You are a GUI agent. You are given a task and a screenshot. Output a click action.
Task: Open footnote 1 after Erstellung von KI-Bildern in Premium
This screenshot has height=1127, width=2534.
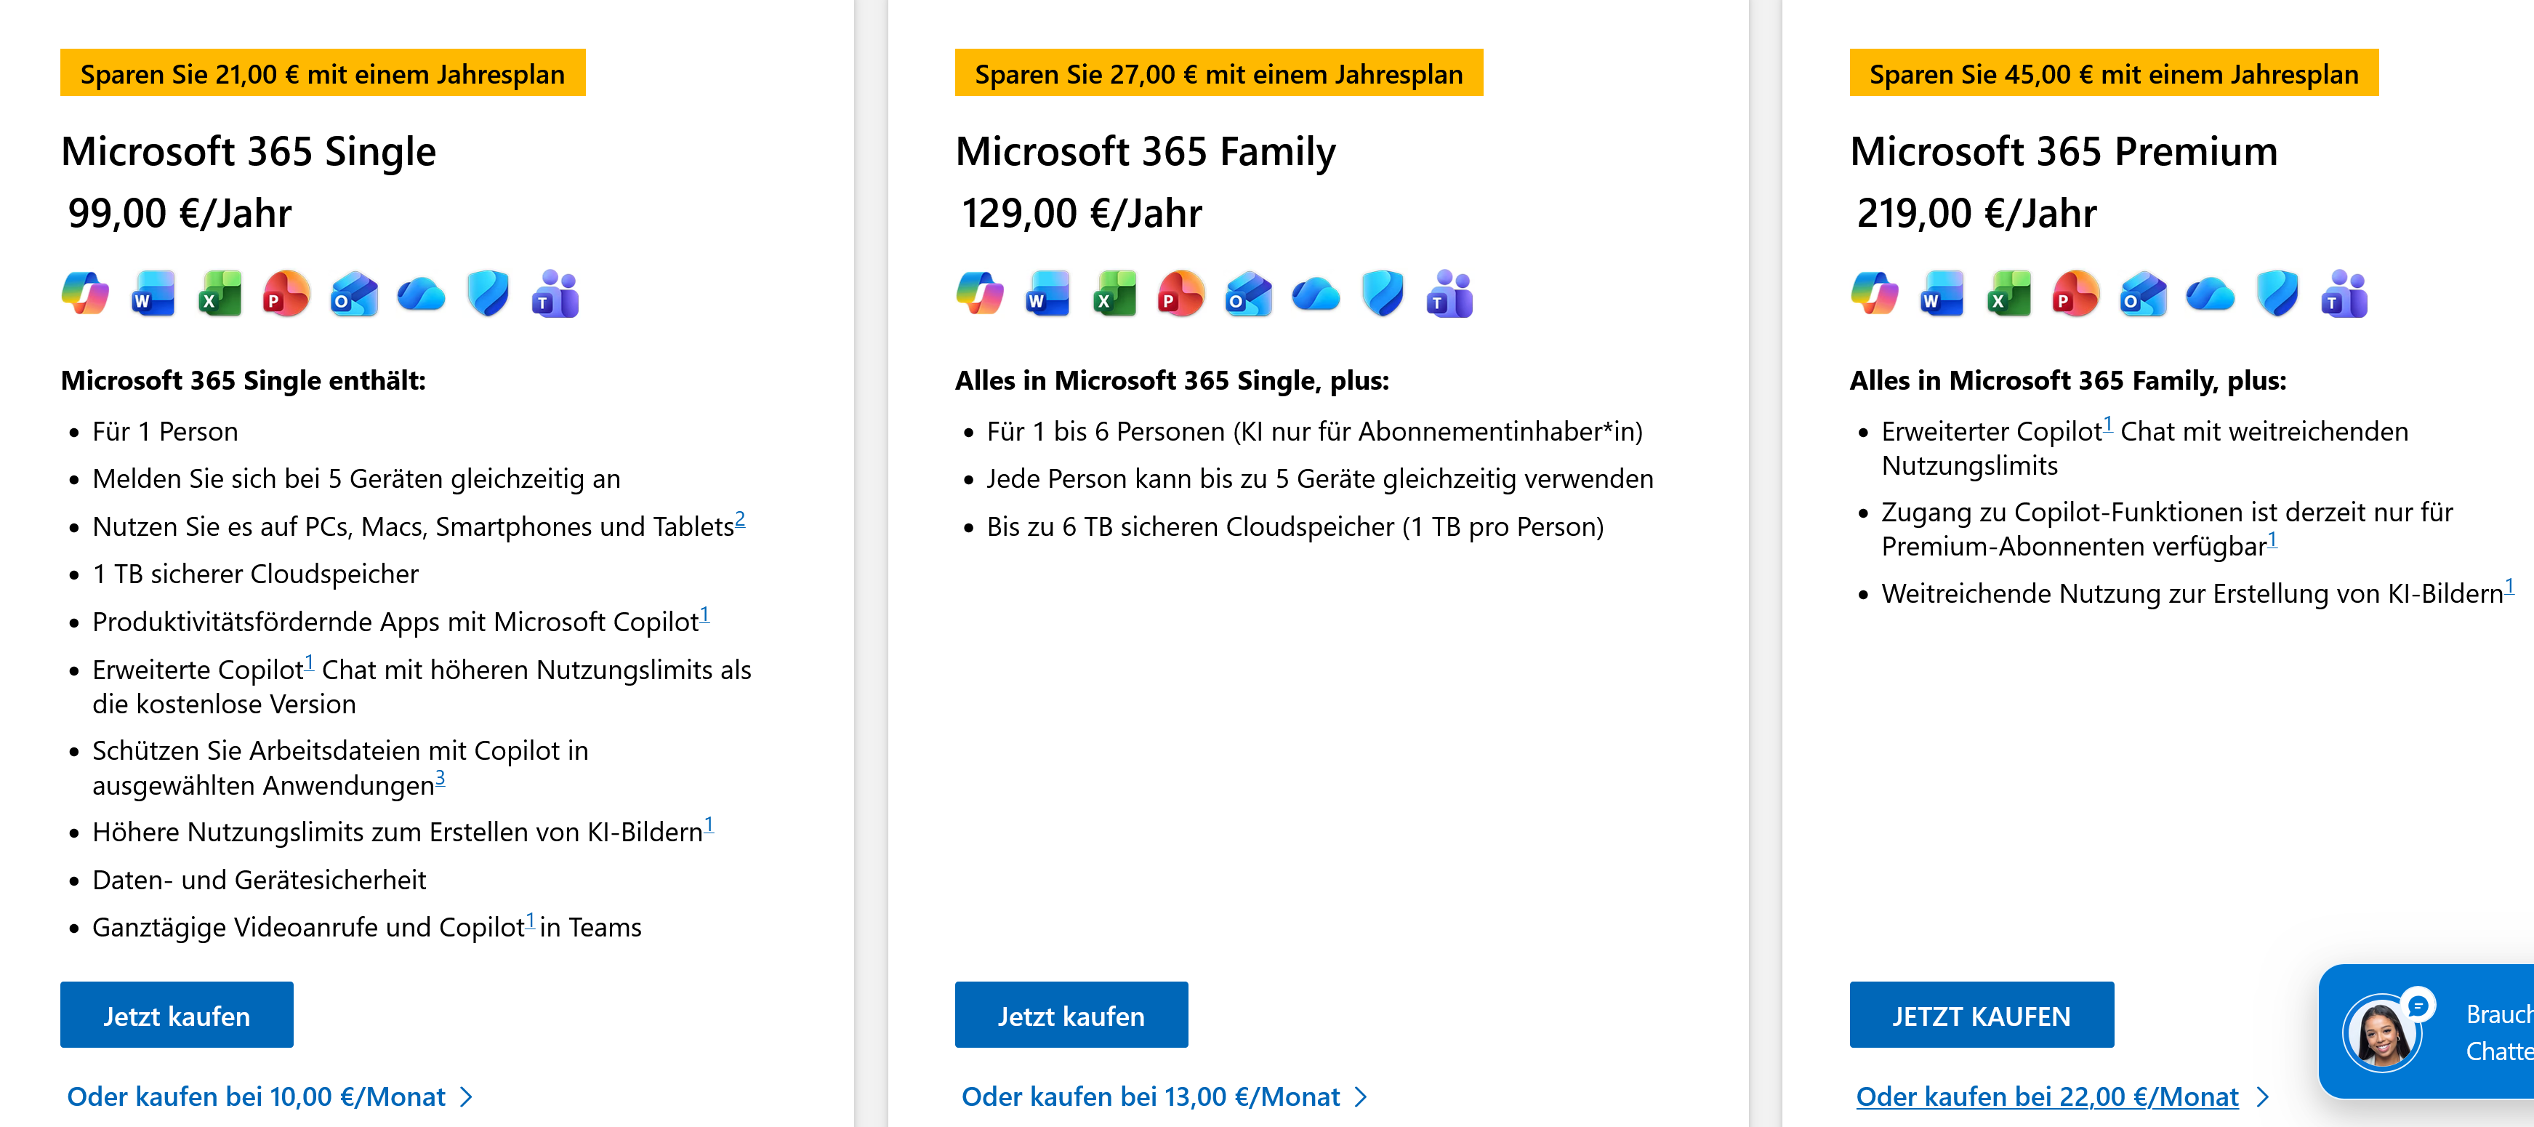click(2509, 587)
